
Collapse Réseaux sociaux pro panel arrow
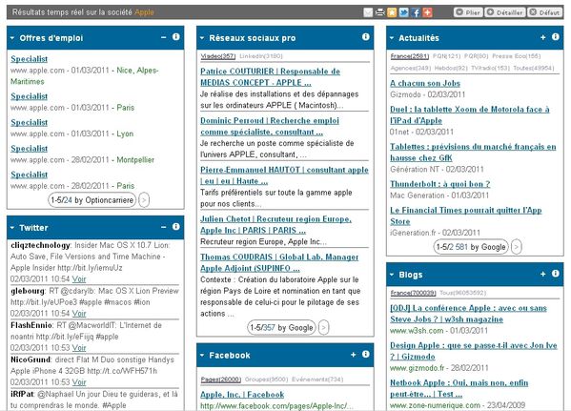click(202, 38)
